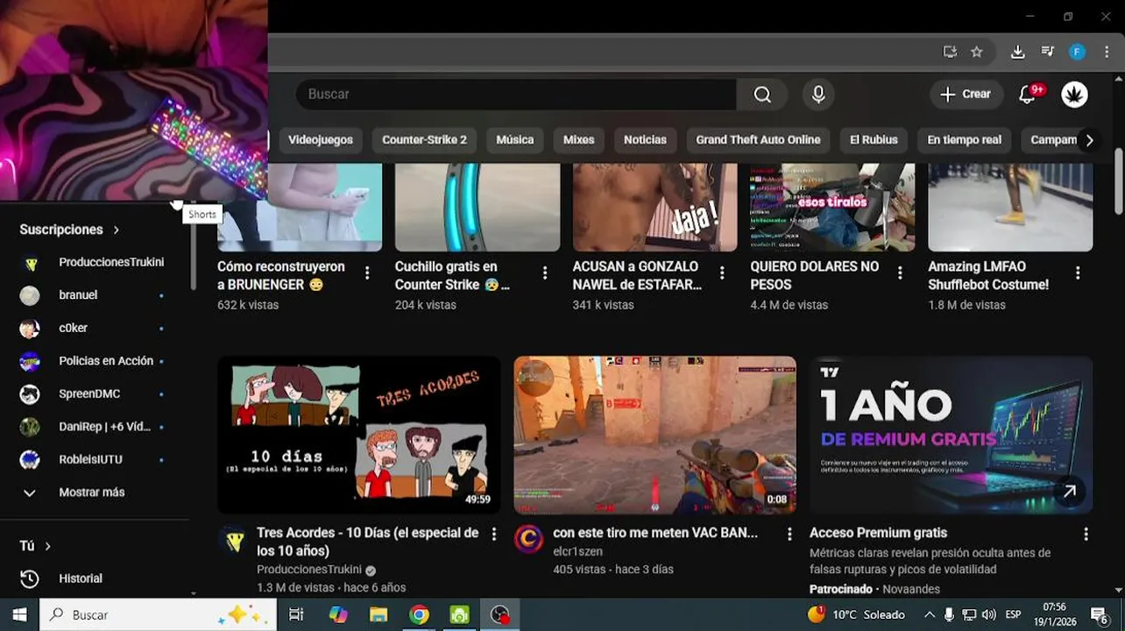Select the Counter-Strike 2 chip
1125x631 pixels.
click(424, 139)
